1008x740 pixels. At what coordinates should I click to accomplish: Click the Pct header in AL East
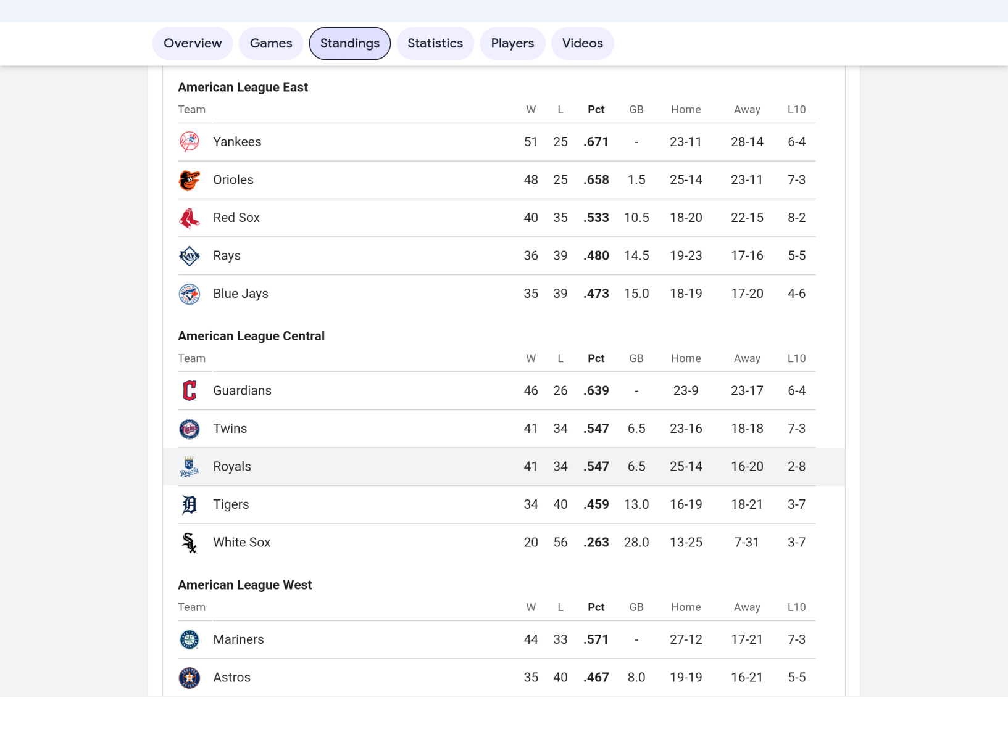596,110
